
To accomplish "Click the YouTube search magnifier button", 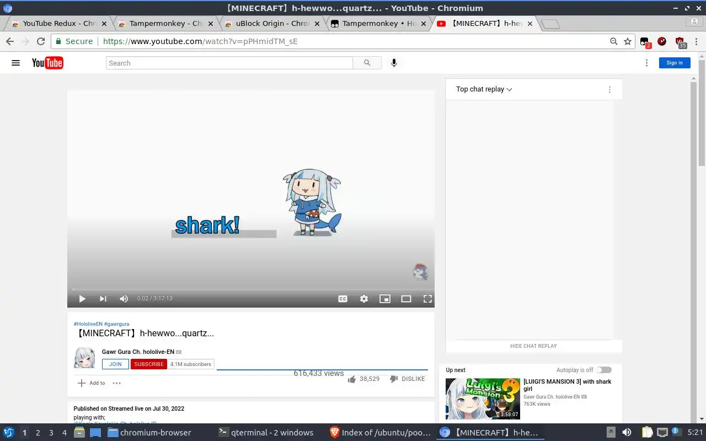I will [x=367, y=63].
